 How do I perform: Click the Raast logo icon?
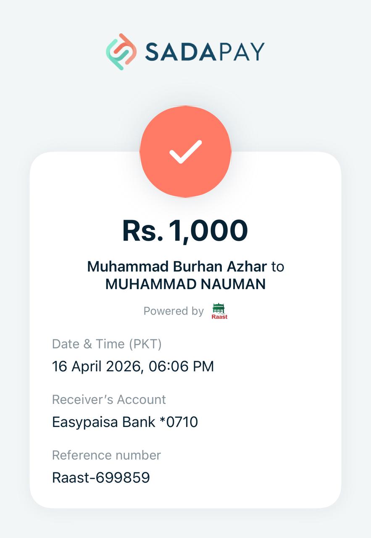(219, 311)
